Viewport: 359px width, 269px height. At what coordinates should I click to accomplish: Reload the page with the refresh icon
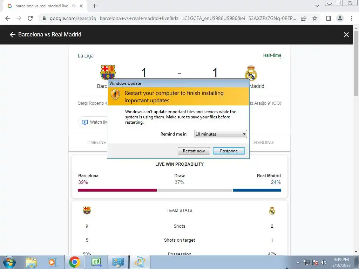[30, 18]
